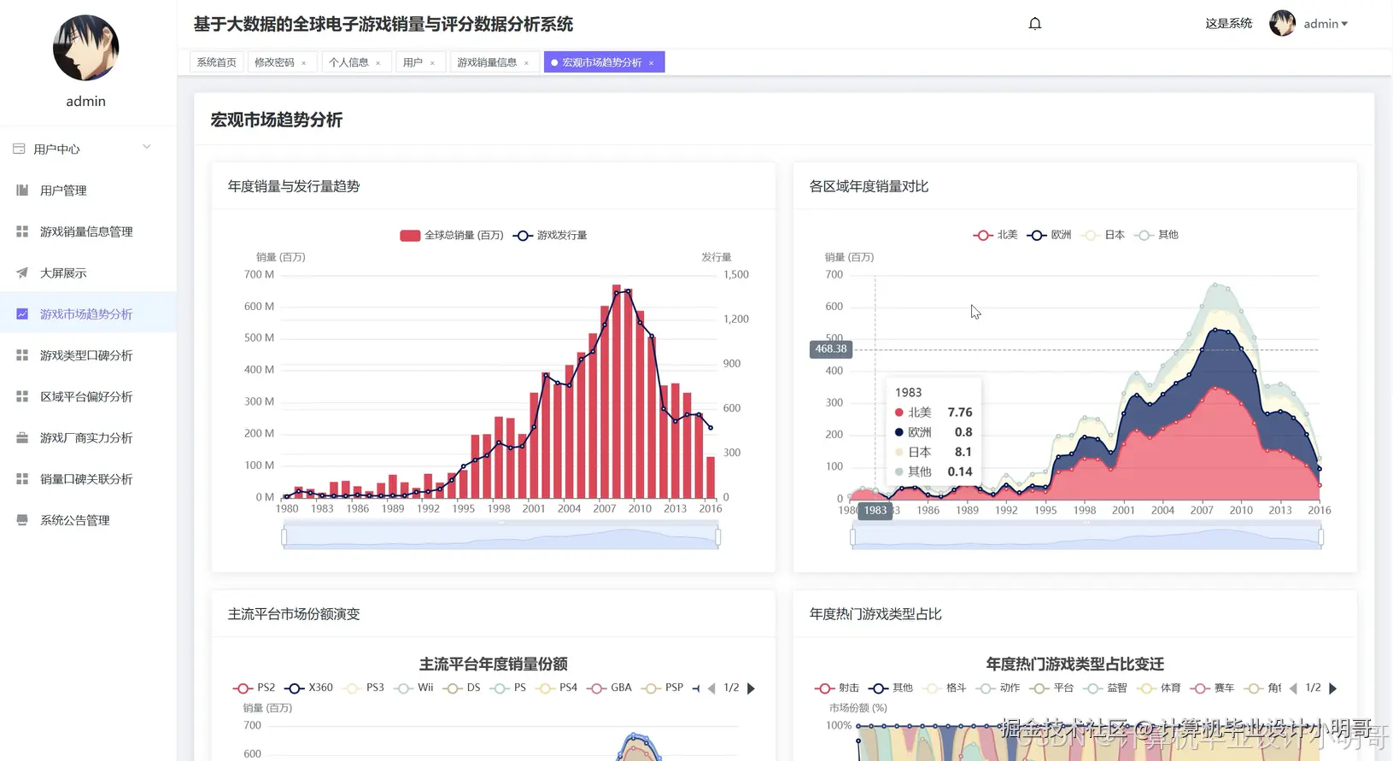The height and width of the screenshot is (761, 1393).
Task: Toggle 欧洲 region series in legend
Action: (1049, 235)
